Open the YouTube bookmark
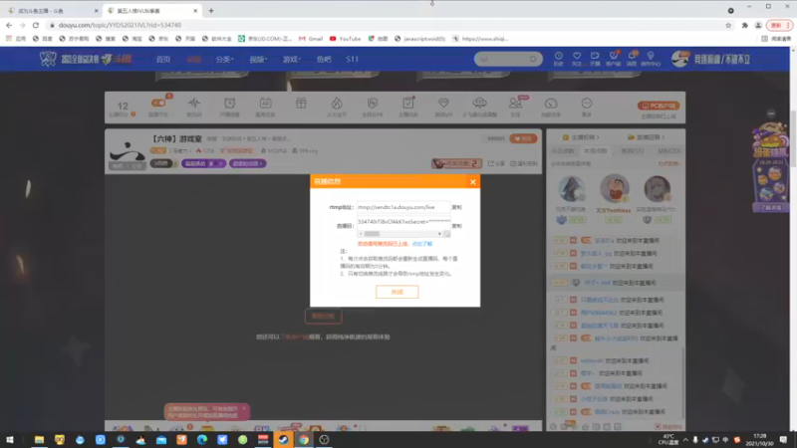This screenshot has width=797, height=448. click(345, 39)
